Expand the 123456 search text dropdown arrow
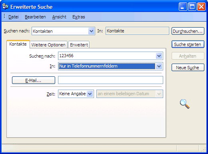Image resolution: width=208 pixels, height=154 pixels. (159, 56)
